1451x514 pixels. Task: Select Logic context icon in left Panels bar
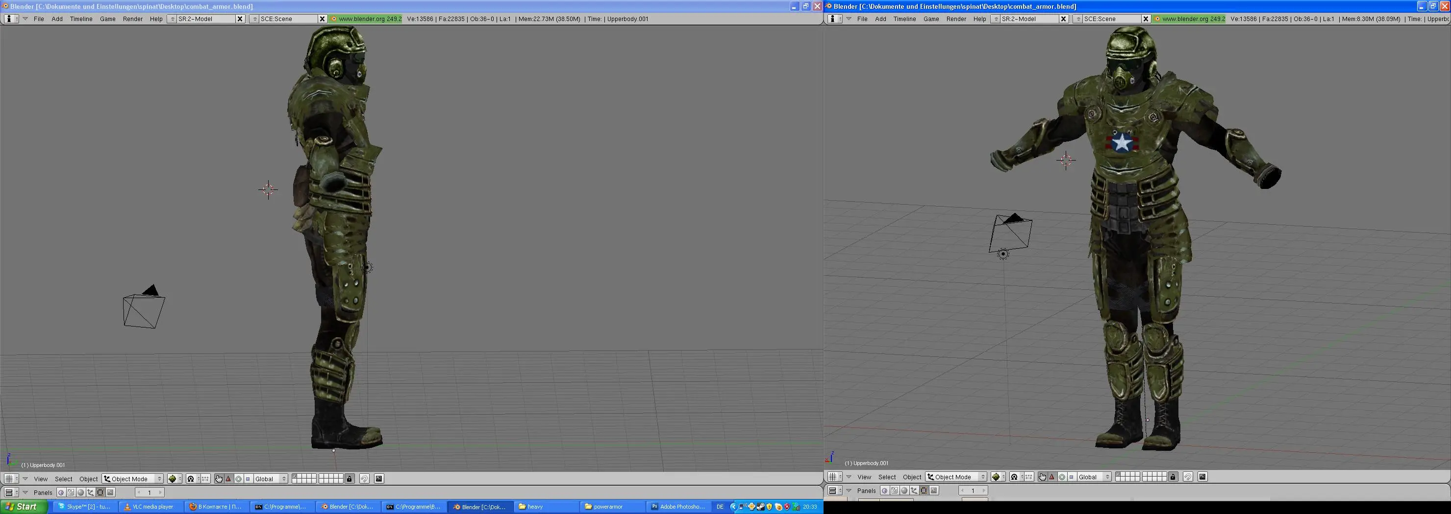[x=61, y=492]
